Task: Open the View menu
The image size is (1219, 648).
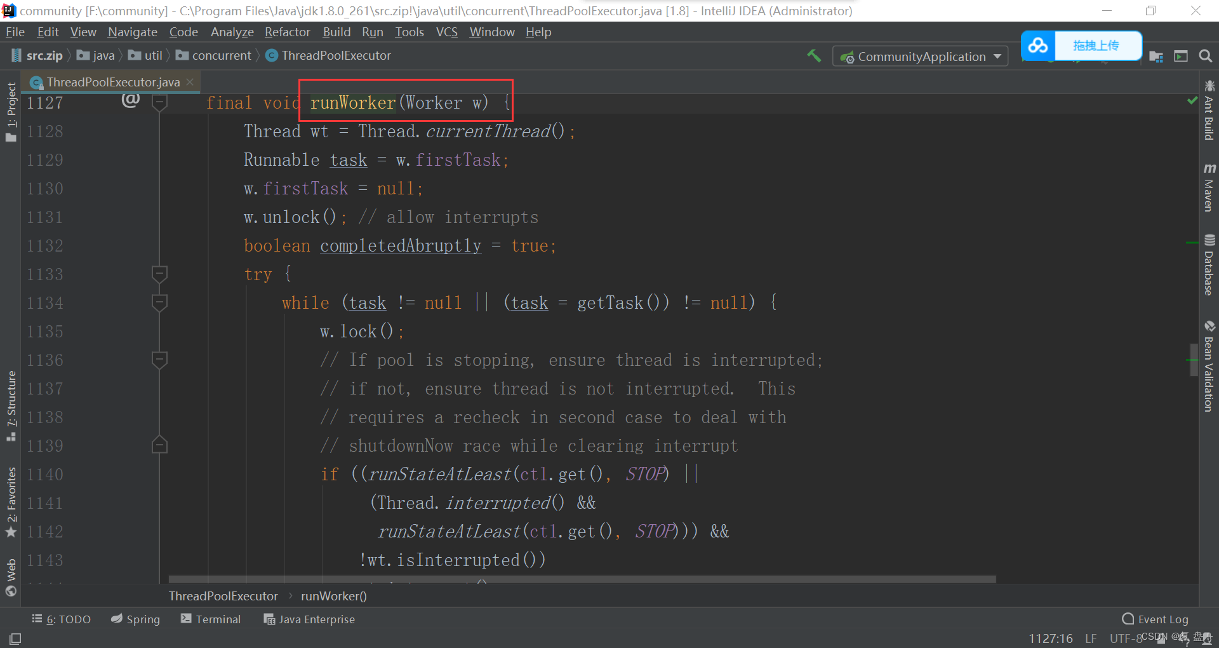Action: coord(83,32)
